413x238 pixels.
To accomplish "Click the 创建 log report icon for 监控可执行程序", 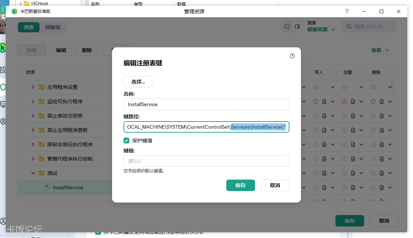I will pyautogui.click(x=353, y=101).
